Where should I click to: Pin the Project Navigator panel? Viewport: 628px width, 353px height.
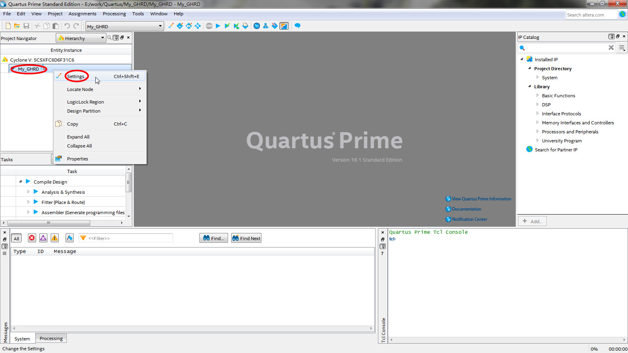(x=116, y=38)
